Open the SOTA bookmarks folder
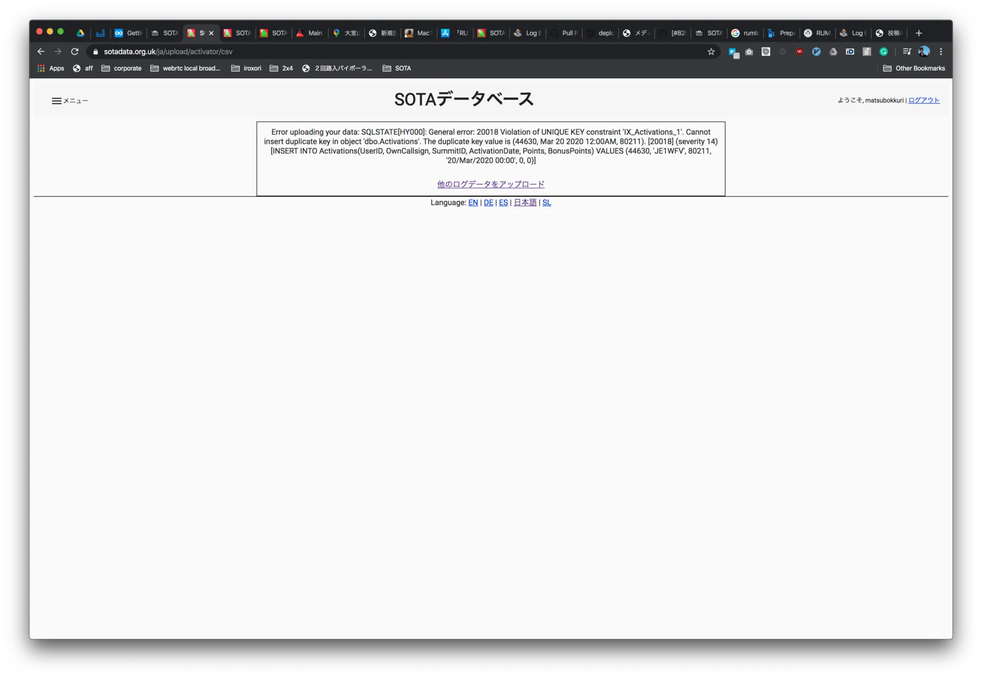982x678 pixels. (397, 69)
